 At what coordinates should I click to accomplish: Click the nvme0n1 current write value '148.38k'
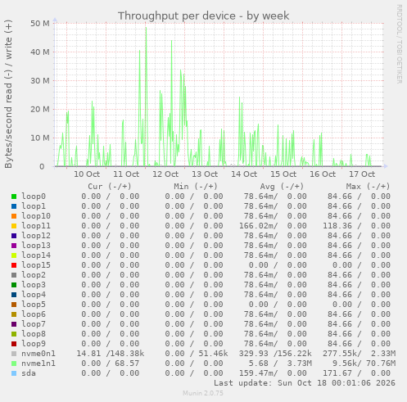(127, 354)
